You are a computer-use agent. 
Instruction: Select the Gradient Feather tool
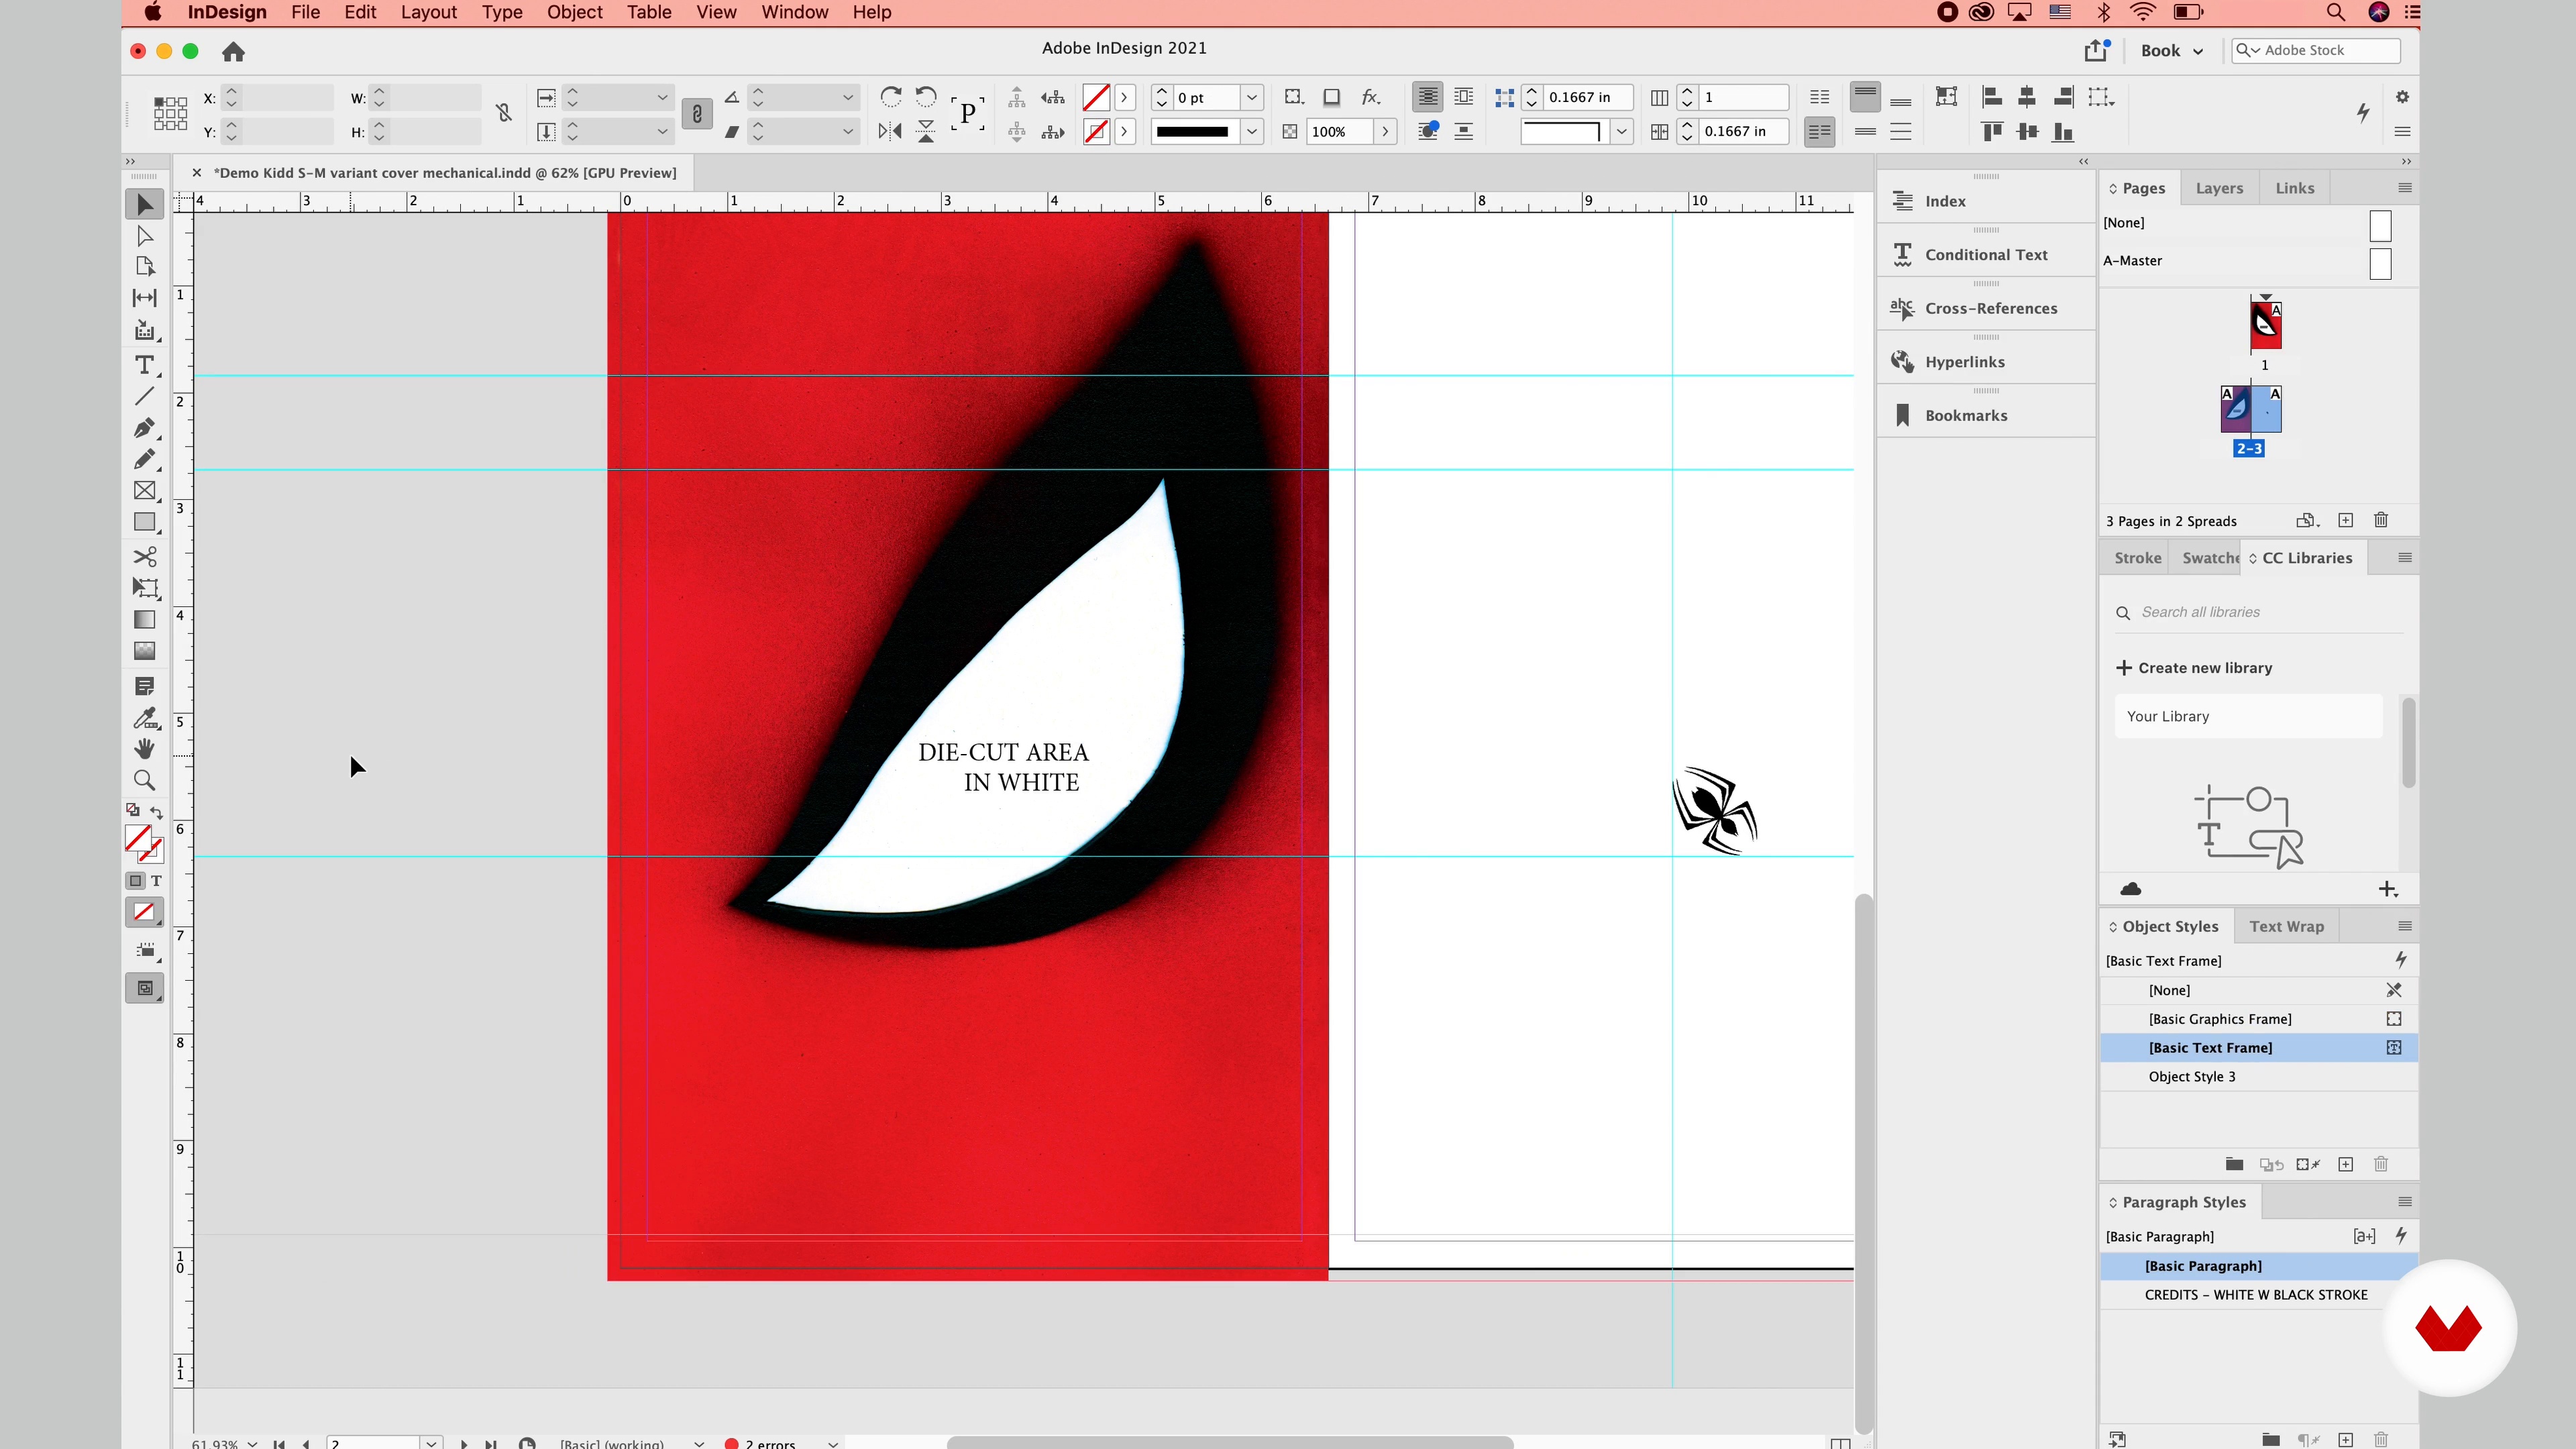click(x=145, y=651)
